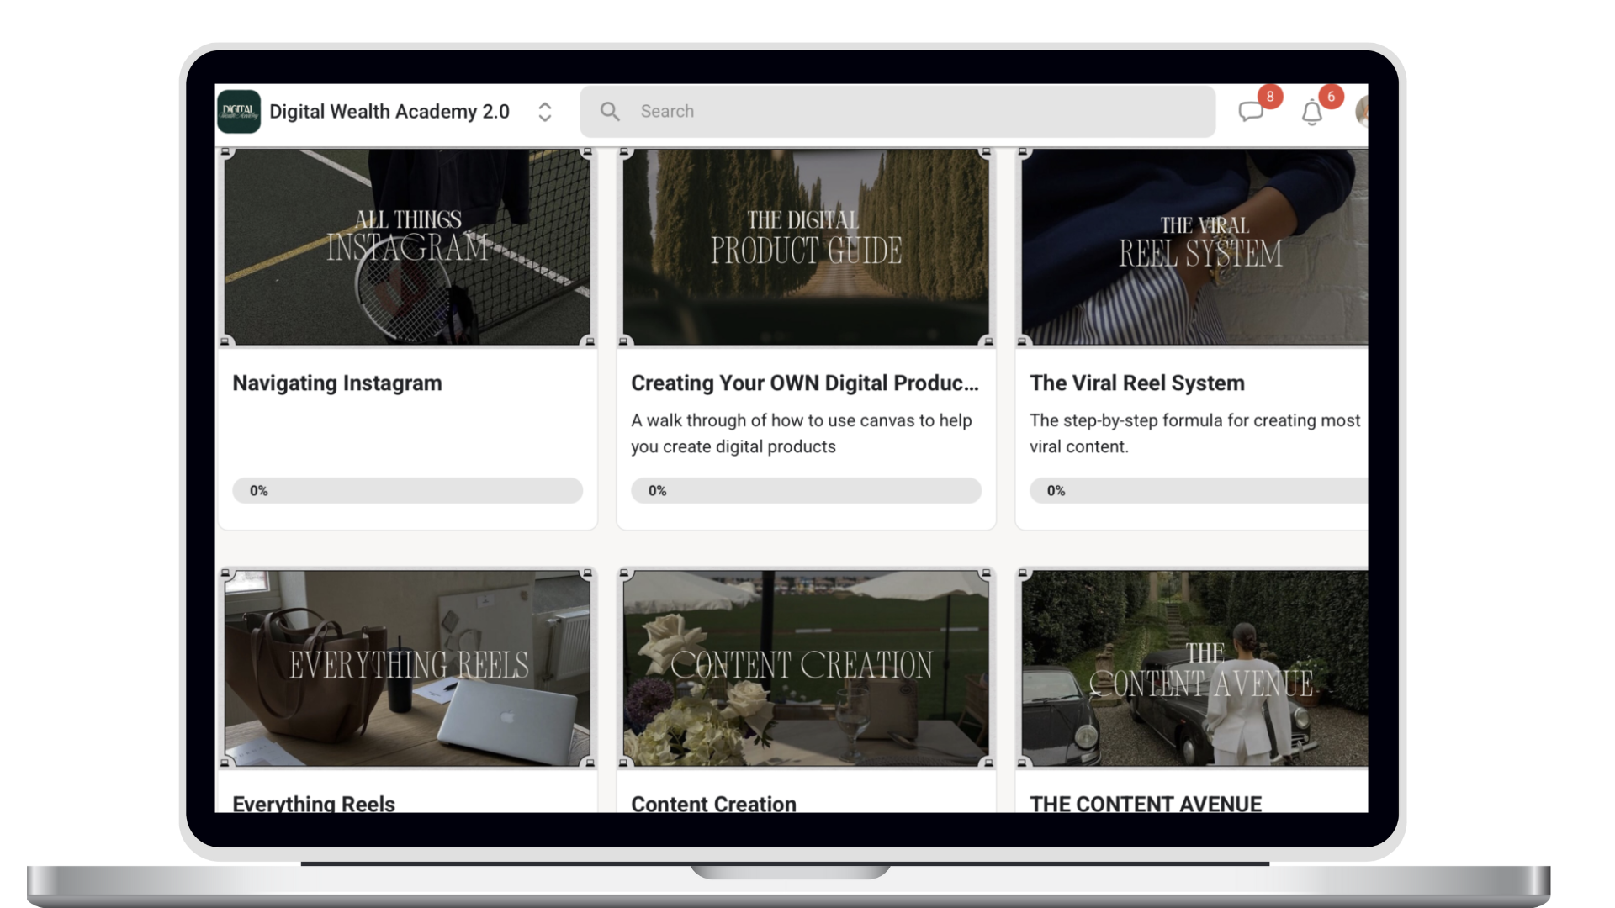Open The Digital Product Guide thumbnail
Screen dimensions: 1615x908
(x=806, y=247)
